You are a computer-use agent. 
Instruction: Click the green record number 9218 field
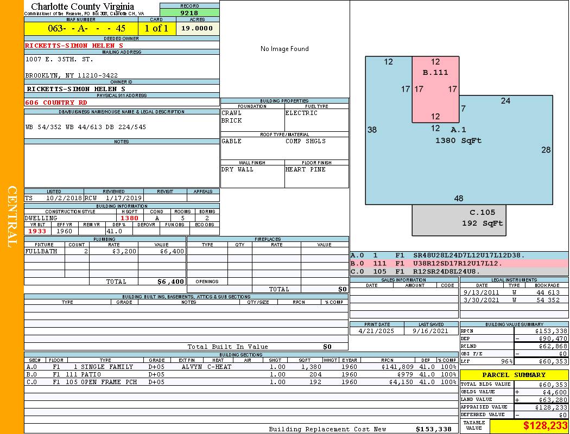(189, 12)
